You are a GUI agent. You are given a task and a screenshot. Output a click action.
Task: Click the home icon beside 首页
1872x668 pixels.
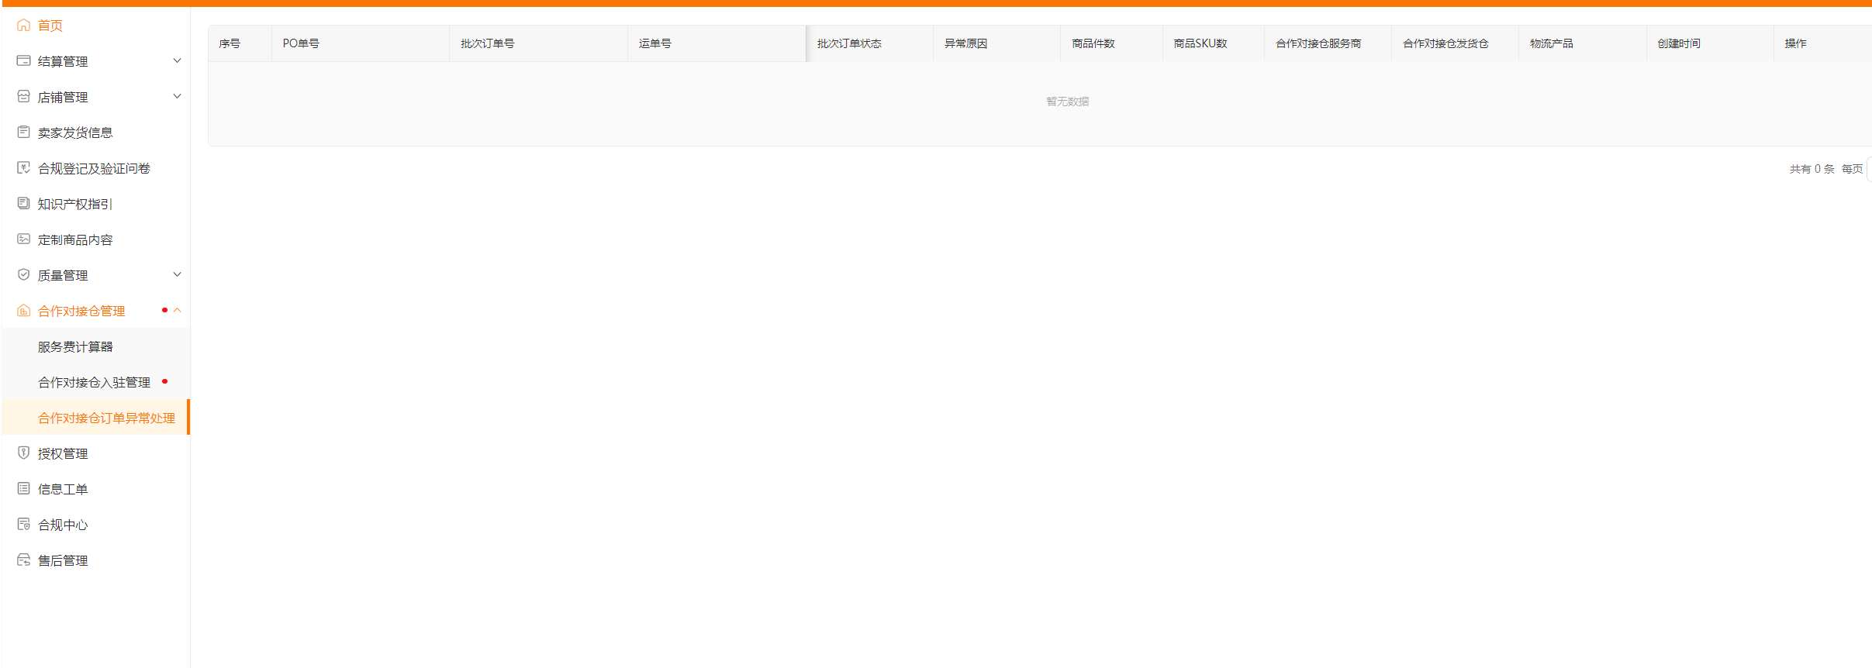tap(24, 26)
